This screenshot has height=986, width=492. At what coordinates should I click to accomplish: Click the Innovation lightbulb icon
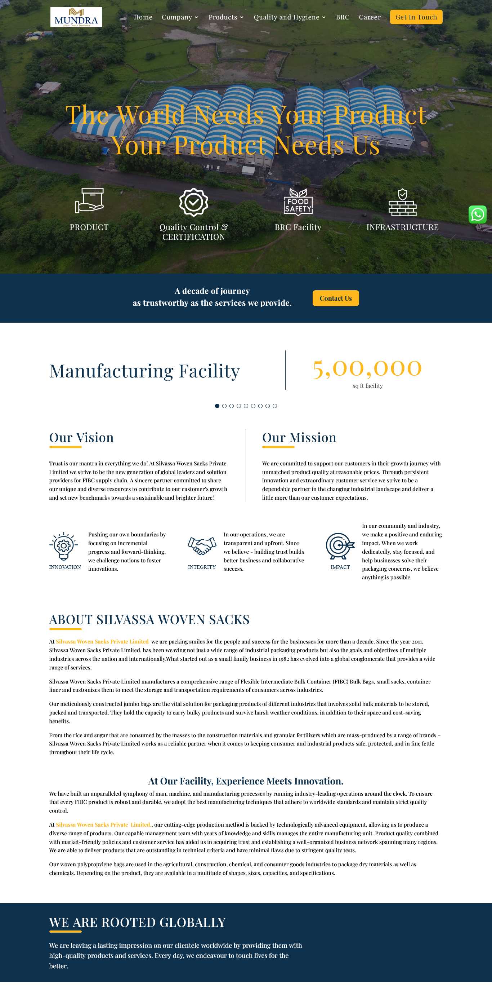[63, 546]
